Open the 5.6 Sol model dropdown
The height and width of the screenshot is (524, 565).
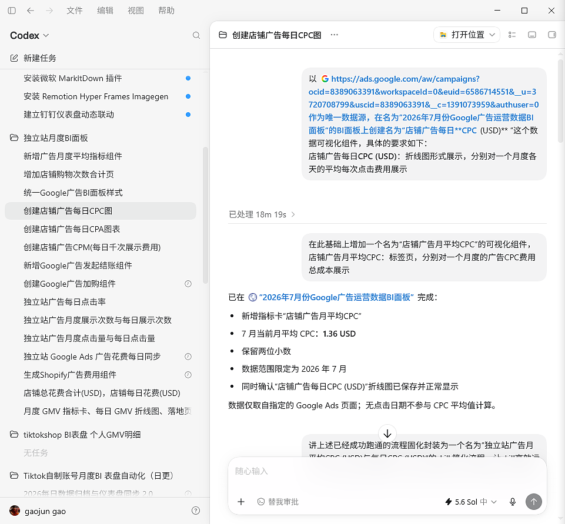click(x=472, y=502)
